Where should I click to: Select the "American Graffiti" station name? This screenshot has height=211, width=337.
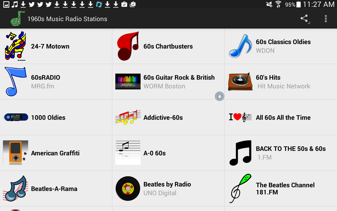pos(55,153)
